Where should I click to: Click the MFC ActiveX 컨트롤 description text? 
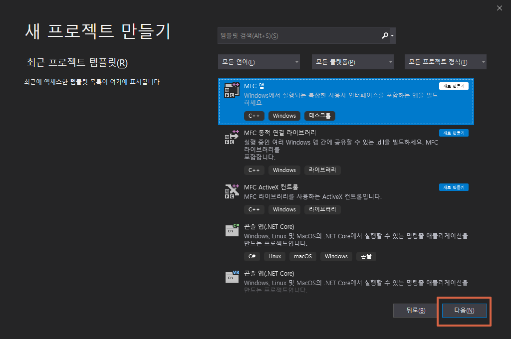(x=313, y=196)
